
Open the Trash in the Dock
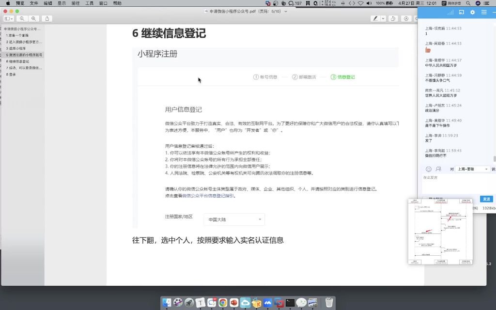tap(329, 303)
